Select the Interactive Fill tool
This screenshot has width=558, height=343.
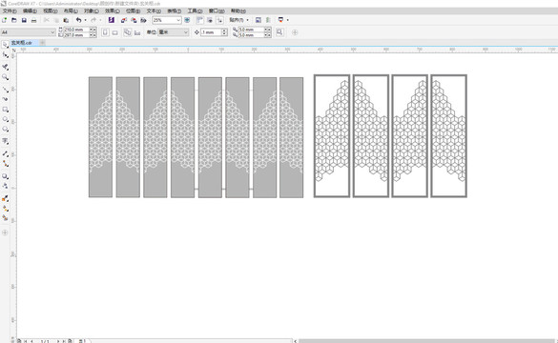5,209
